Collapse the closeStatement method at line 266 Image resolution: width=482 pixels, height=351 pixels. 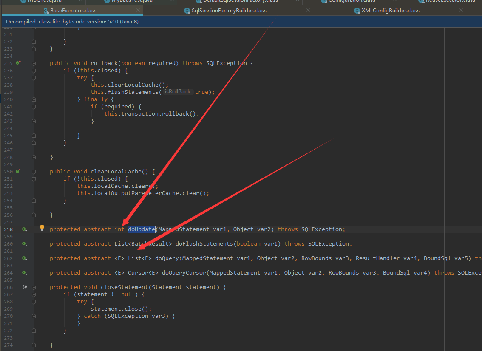34,287
